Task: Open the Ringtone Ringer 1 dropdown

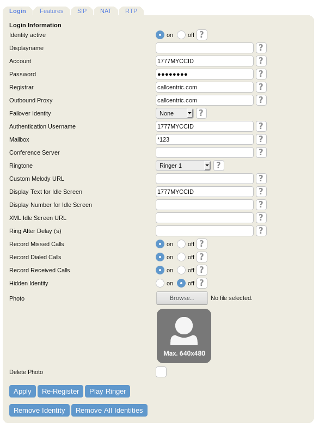Action: pos(183,166)
